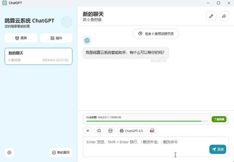Click the ChatGPT logo in sidebar header
234x162 pixels.
67,22
